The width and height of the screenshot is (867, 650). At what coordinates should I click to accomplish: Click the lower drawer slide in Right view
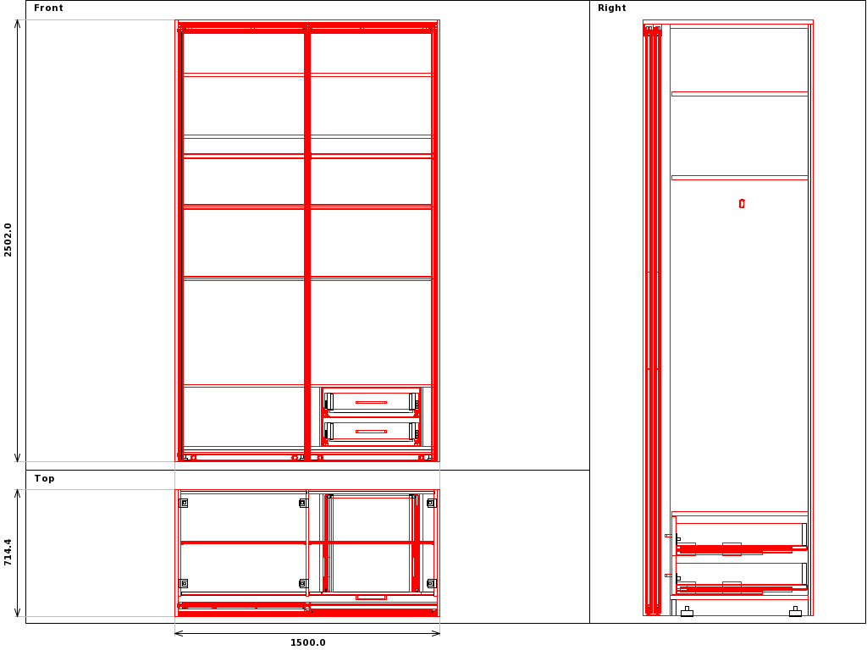pyautogui.click(x=737, y=588)
